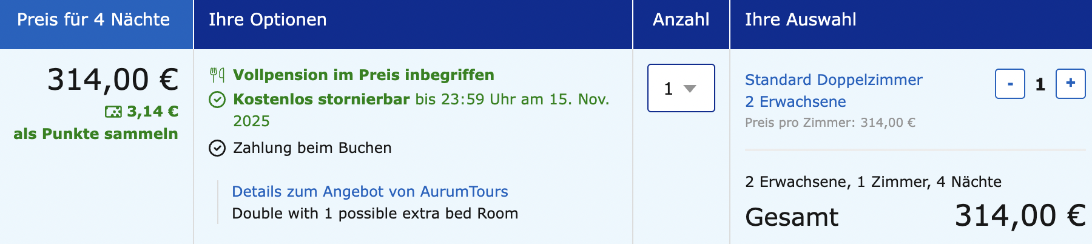
Task: Click the Kostenlos stornierbar text
Action: [321, 99]
